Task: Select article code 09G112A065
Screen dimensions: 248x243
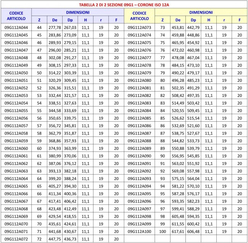Action: 16,186
